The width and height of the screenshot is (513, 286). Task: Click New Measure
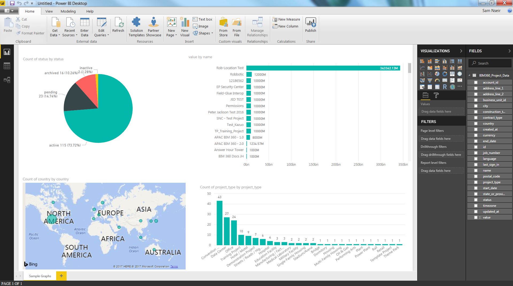(x=286, y=19)
